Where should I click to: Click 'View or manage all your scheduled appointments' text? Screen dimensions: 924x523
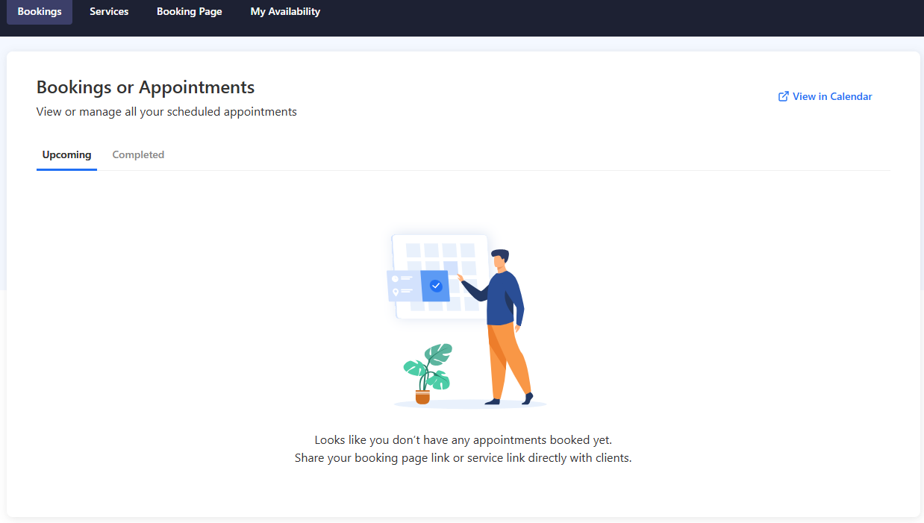click(x=166, y=112)
